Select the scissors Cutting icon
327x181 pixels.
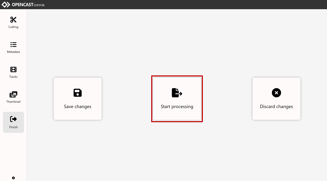coord(13,20)
